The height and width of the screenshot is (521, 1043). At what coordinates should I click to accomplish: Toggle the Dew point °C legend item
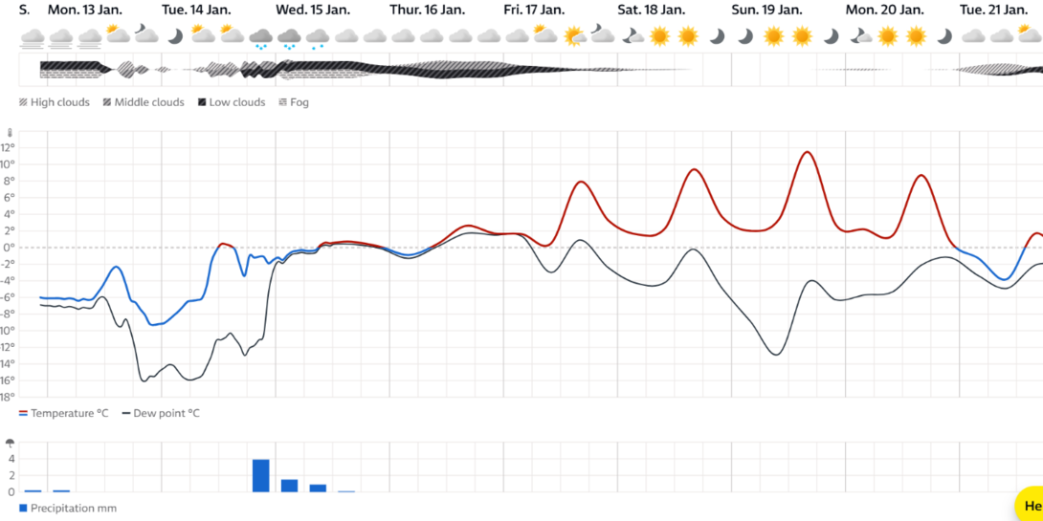pyautogui.click(x=161, y=413)
